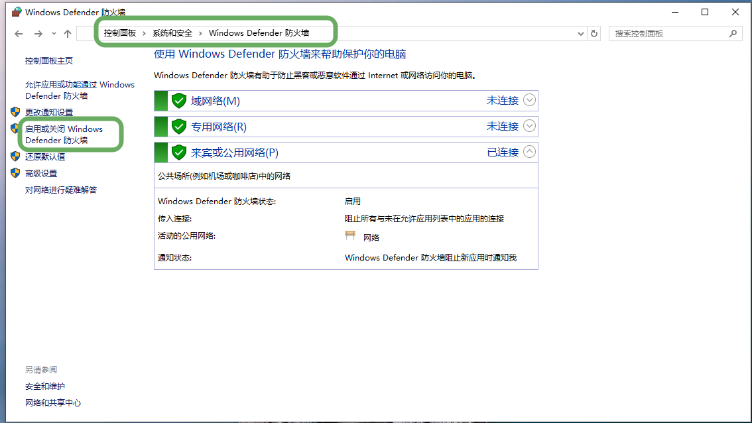Click green shield icon of 域网络
Image resolution: width=752 pixels, height=423 pixels.
179,101
